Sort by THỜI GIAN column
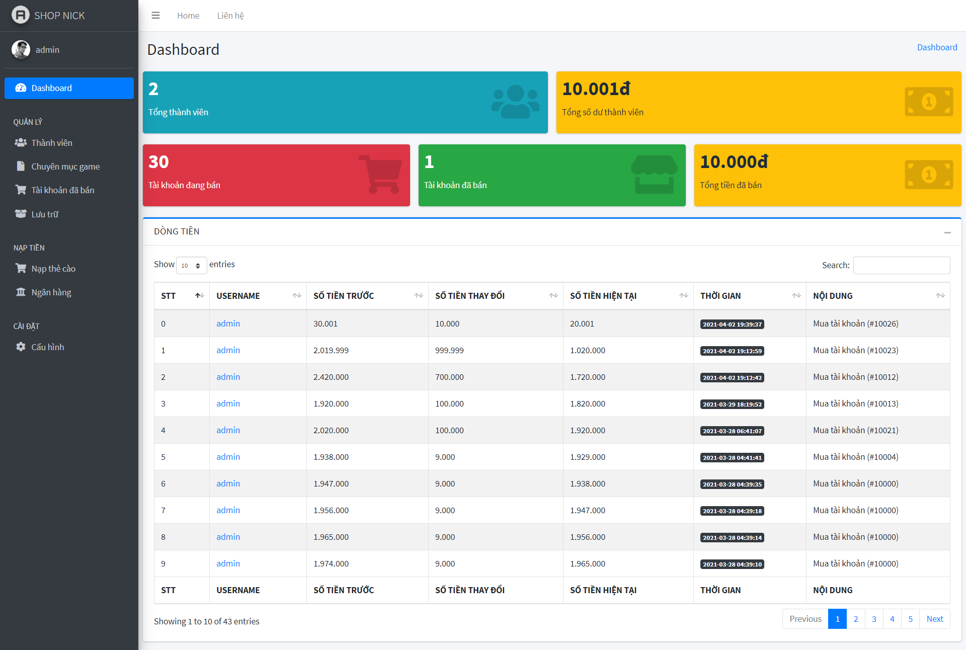 [749, 296]
